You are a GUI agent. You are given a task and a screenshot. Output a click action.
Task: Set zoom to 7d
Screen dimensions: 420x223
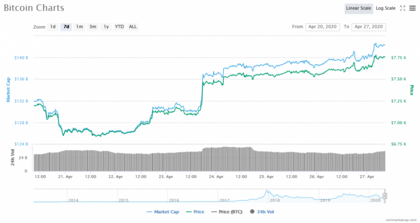[66, 27]
